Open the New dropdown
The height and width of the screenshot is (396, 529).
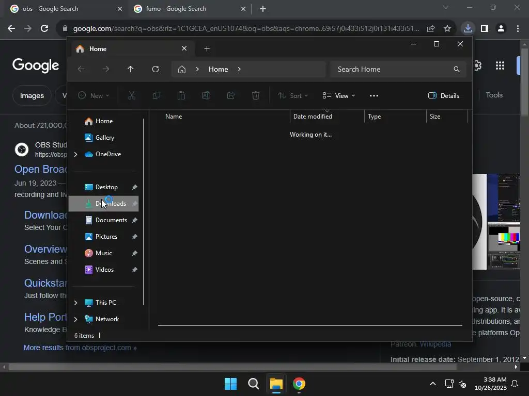click(x=94, y=95)
